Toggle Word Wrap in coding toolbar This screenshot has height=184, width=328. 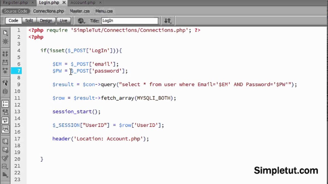pyautogui.click(x=5, y=120)
